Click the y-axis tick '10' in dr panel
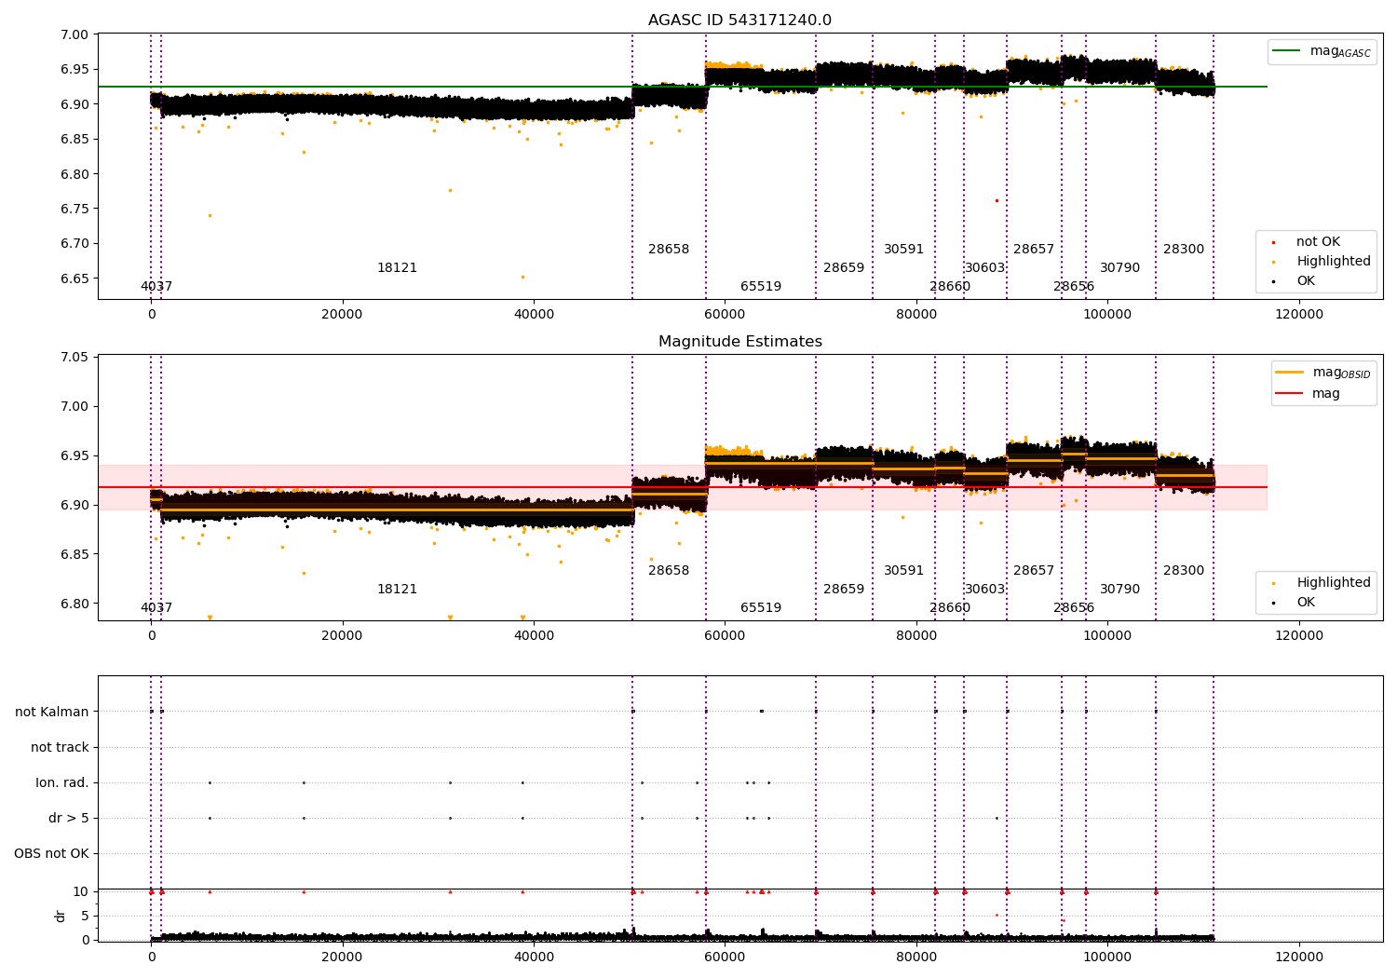The width and height of the screenshot is (1397, 978). tap(81, 892)
